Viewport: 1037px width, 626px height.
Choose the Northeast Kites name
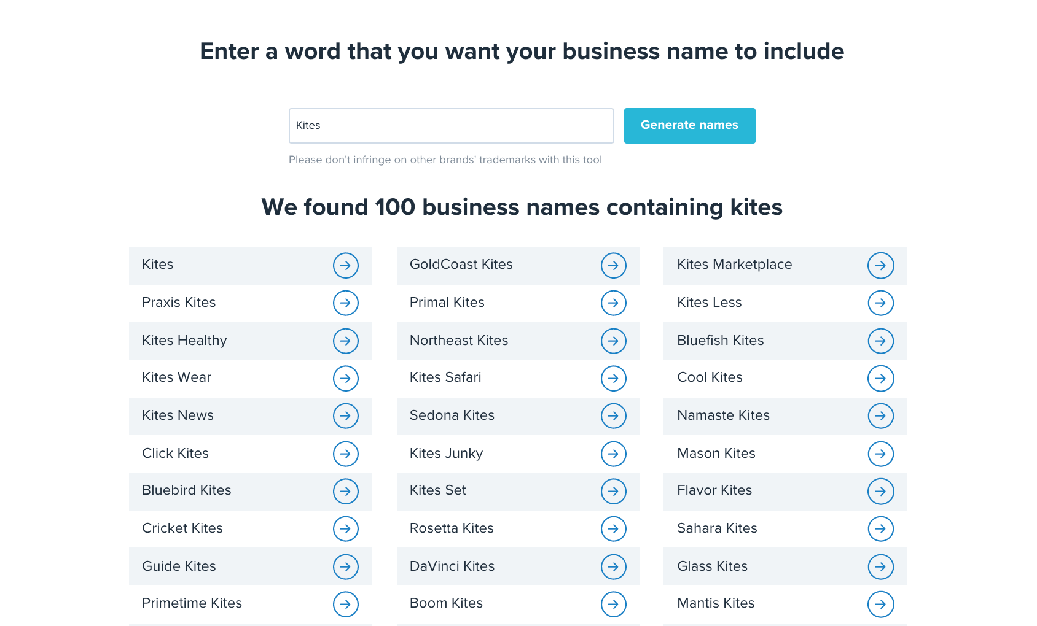459,341
